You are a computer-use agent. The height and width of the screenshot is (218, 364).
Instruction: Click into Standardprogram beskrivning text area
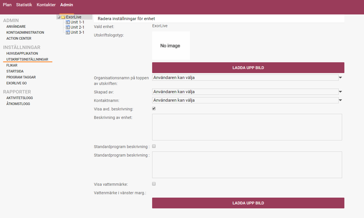coord(247,165)
